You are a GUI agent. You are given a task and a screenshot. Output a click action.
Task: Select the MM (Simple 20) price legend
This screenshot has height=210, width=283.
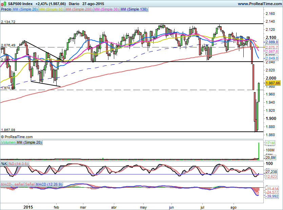tap(25, 9)
